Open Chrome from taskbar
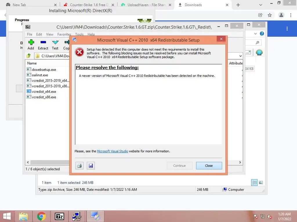Screen dimensions: 297x222 [41, 216]
